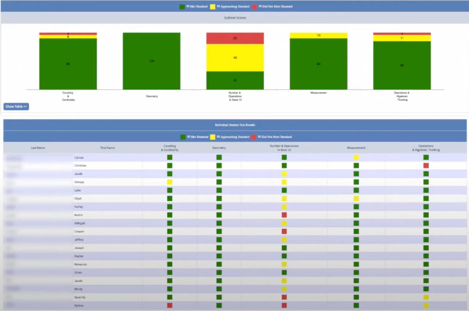Click the yellow 48 segment of Number & Operations bar
The image size is (469, 311).
(235, 58)
